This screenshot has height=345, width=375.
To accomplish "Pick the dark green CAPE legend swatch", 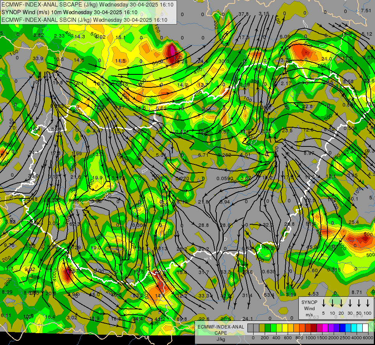I will pyautogui.click(x=268, y=328).
